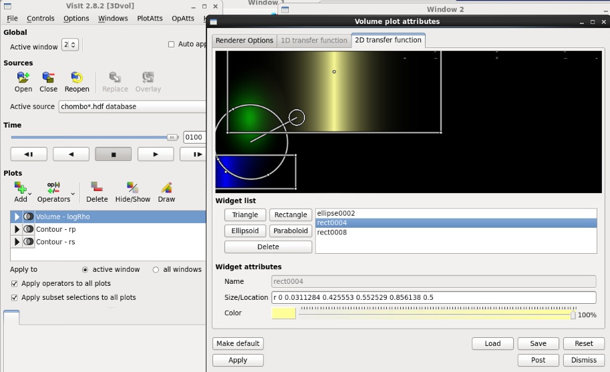Open the Options menu

tap(76, 18)
